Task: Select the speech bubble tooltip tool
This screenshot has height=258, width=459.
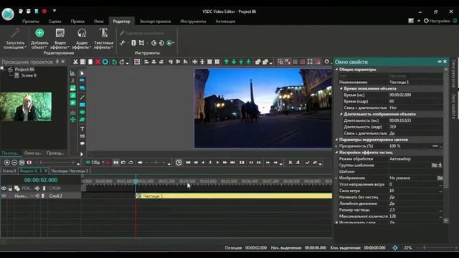Action: pos(82,143)
